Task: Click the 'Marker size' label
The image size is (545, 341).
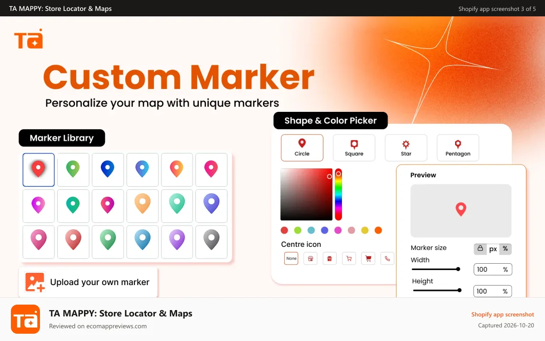Action: click(429, 248)
